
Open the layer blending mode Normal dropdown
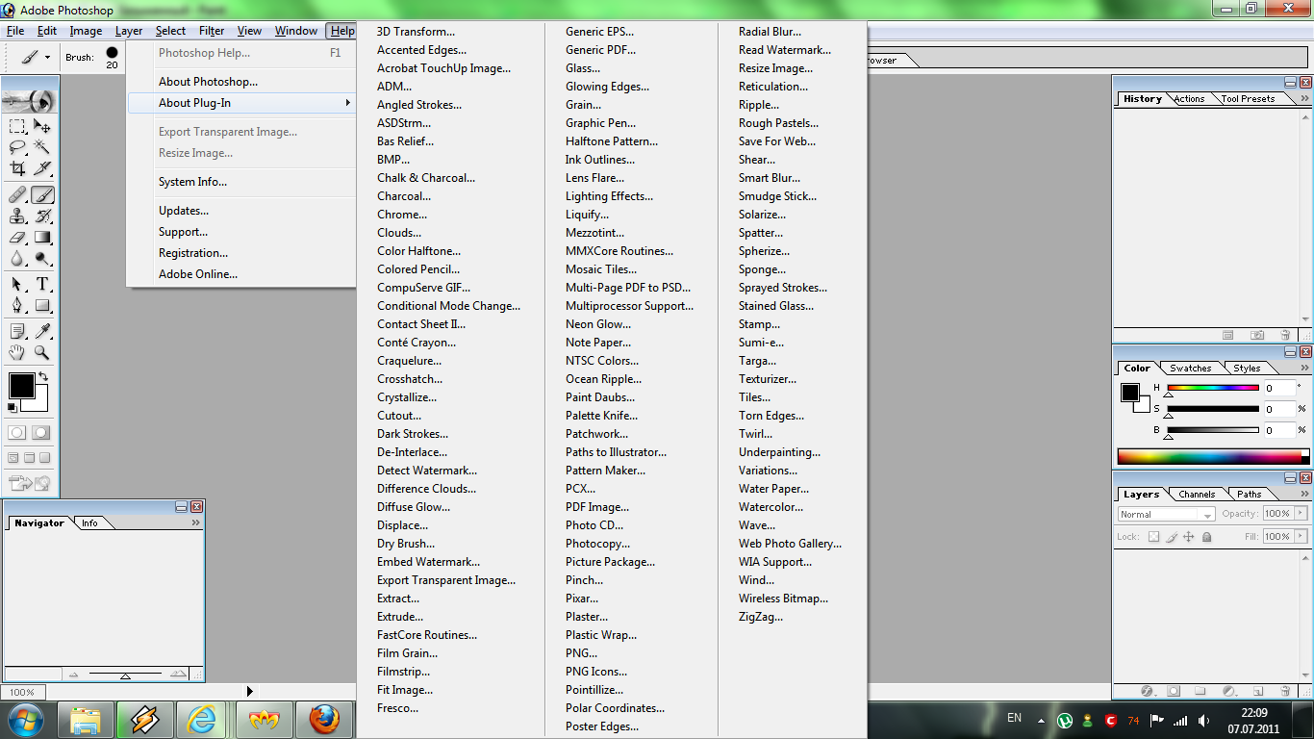(x=1166, y=514)
